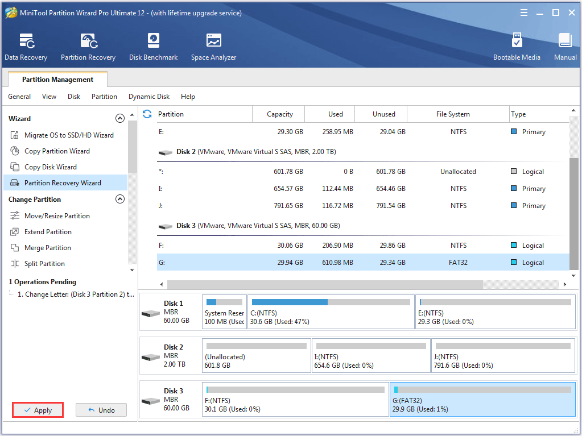This screenshot has width=582, height=436.
Task: Click the Move/Resize Partition icon
Action: (x=15, y=216)
